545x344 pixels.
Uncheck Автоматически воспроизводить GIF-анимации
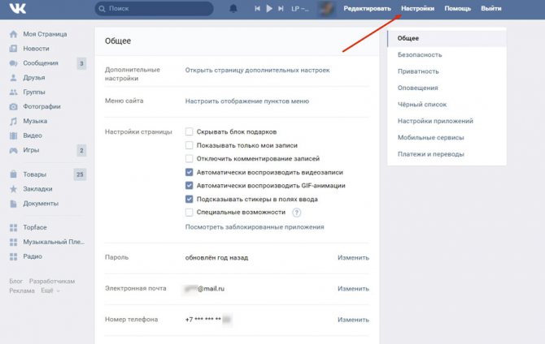(189, 186)
